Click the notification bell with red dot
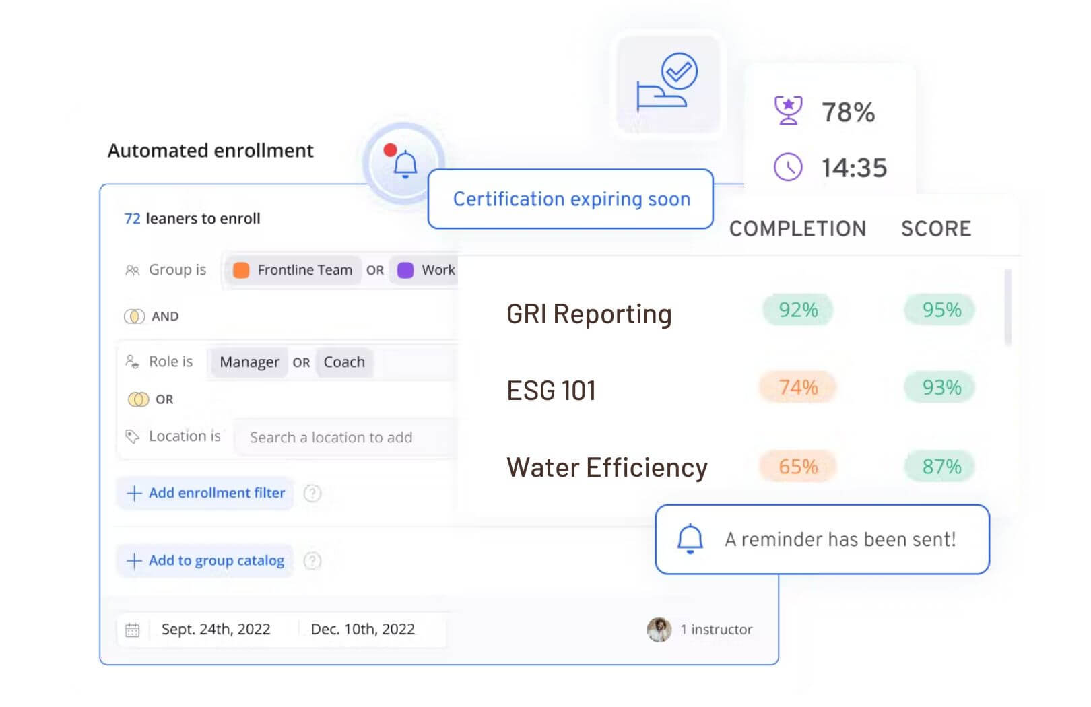 [404, 164]
